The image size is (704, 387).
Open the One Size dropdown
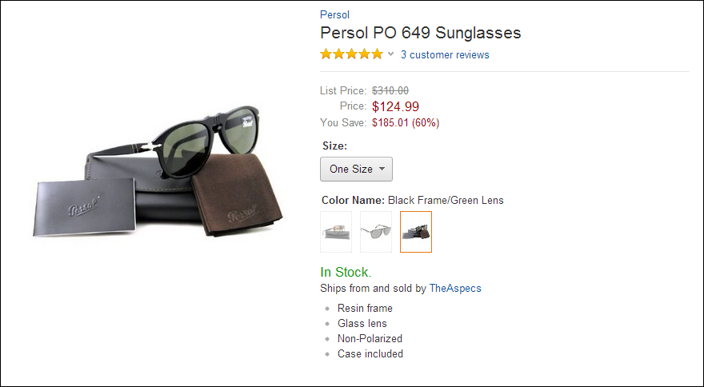click(356, 169)
